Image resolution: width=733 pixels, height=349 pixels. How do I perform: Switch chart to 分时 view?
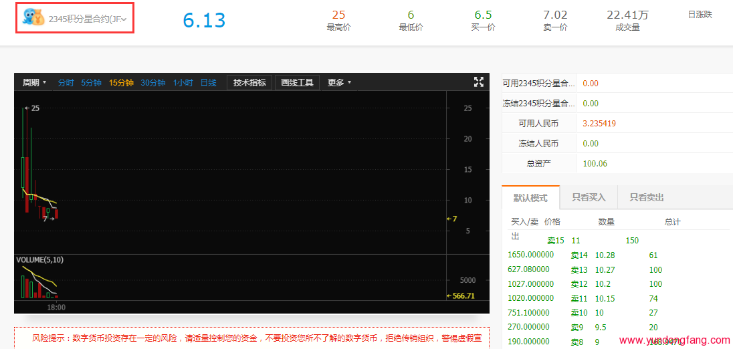point(66,83)
